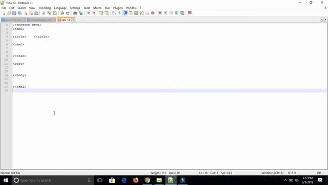Click the Zoom In toolbar icon

[88, 13]
